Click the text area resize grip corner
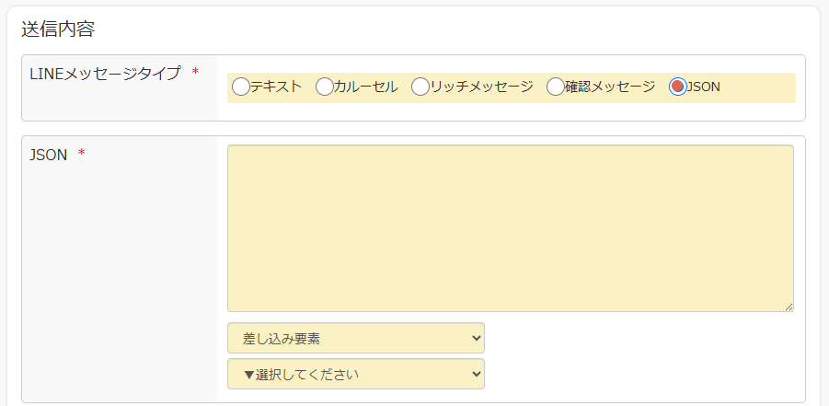This screenshot has width=829, height=406. pyautogui.click(x=789, y=307)
